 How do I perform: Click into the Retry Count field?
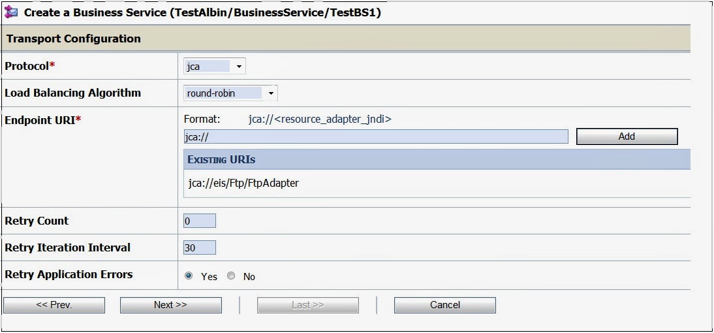pyautogui.click(x=200, y=221)
